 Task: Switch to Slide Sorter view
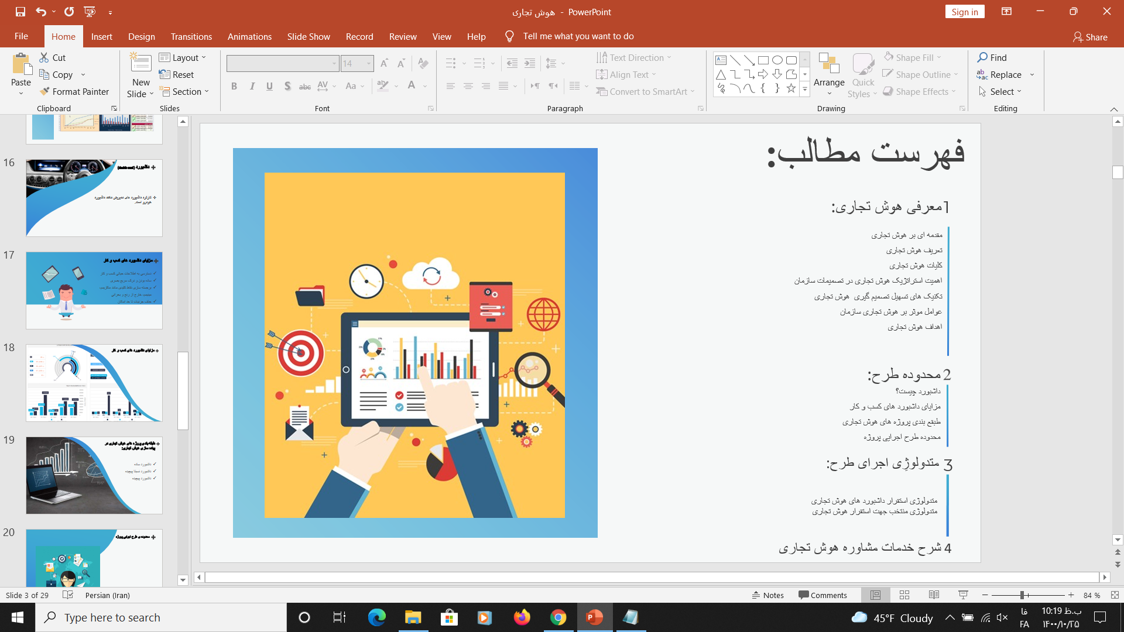click(x=904, y=595)
